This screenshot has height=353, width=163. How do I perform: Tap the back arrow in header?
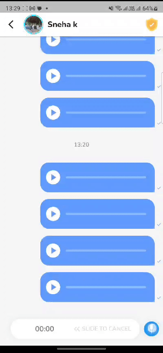tap(11, 25)
